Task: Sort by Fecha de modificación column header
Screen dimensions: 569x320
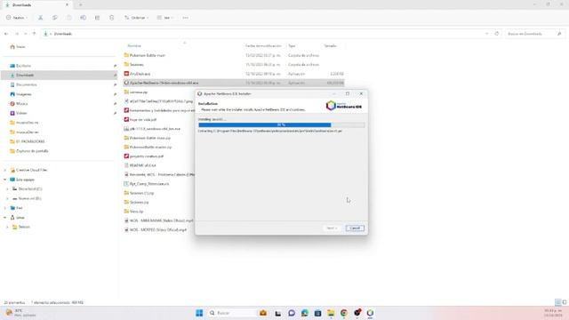Action: pos(263,46)
